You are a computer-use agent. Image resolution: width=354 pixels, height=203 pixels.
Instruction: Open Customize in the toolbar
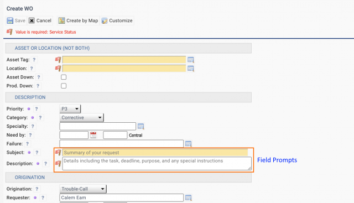point(117,20)
